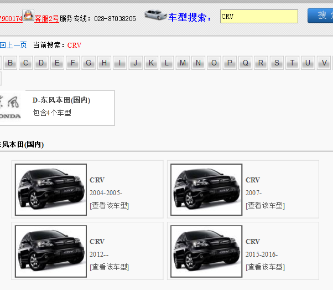Filter brands by letter T

pyautogui.click(x=293, y=63)
